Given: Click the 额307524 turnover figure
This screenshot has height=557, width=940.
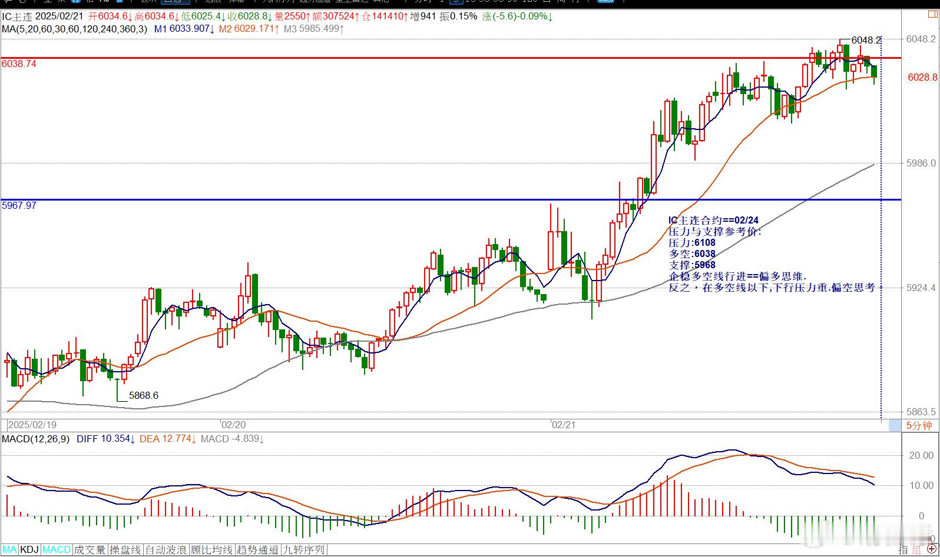Looking at the screenshot, I should pos(336,16).
